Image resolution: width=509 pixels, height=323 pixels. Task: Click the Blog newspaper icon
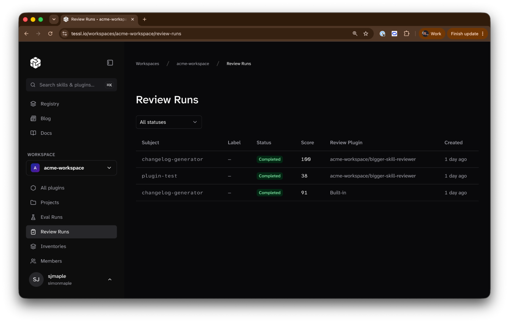pos(33,118)
